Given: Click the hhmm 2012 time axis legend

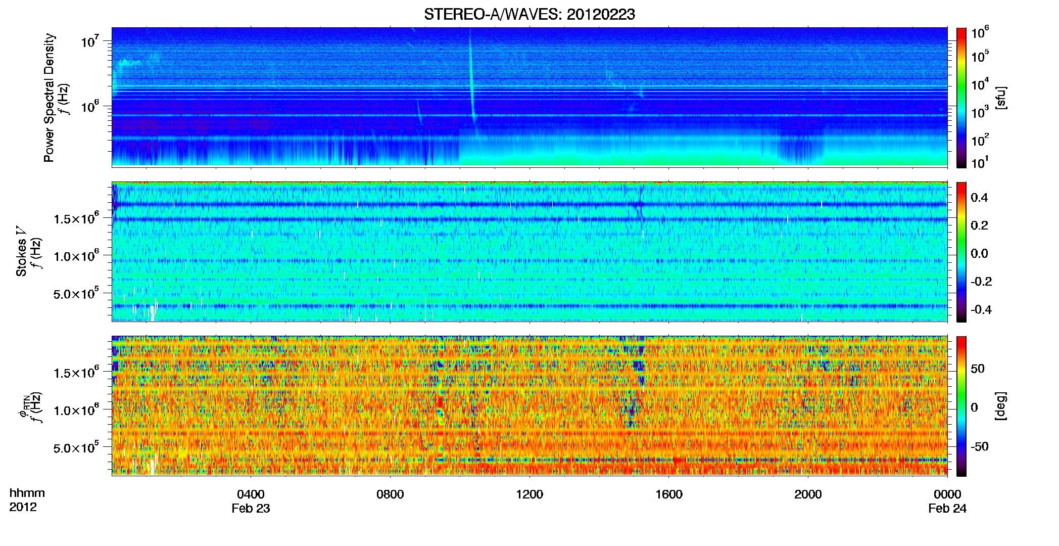Looking at the screenshot, I should [x=27, y=500].
